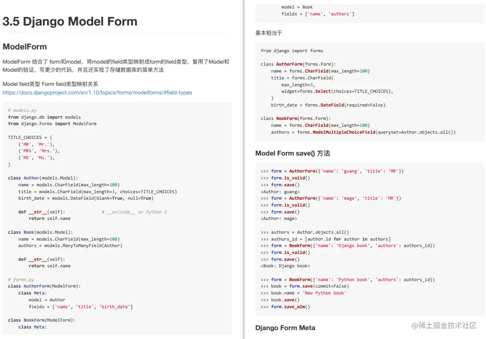The image size is (486, 339).
Task: Click the '<Author: mage>' output line
Action: (x=279, y=218)
